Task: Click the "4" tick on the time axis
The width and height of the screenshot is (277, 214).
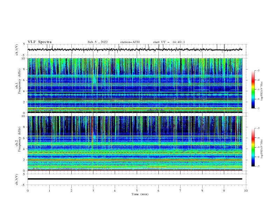Action: coord(115,191)
